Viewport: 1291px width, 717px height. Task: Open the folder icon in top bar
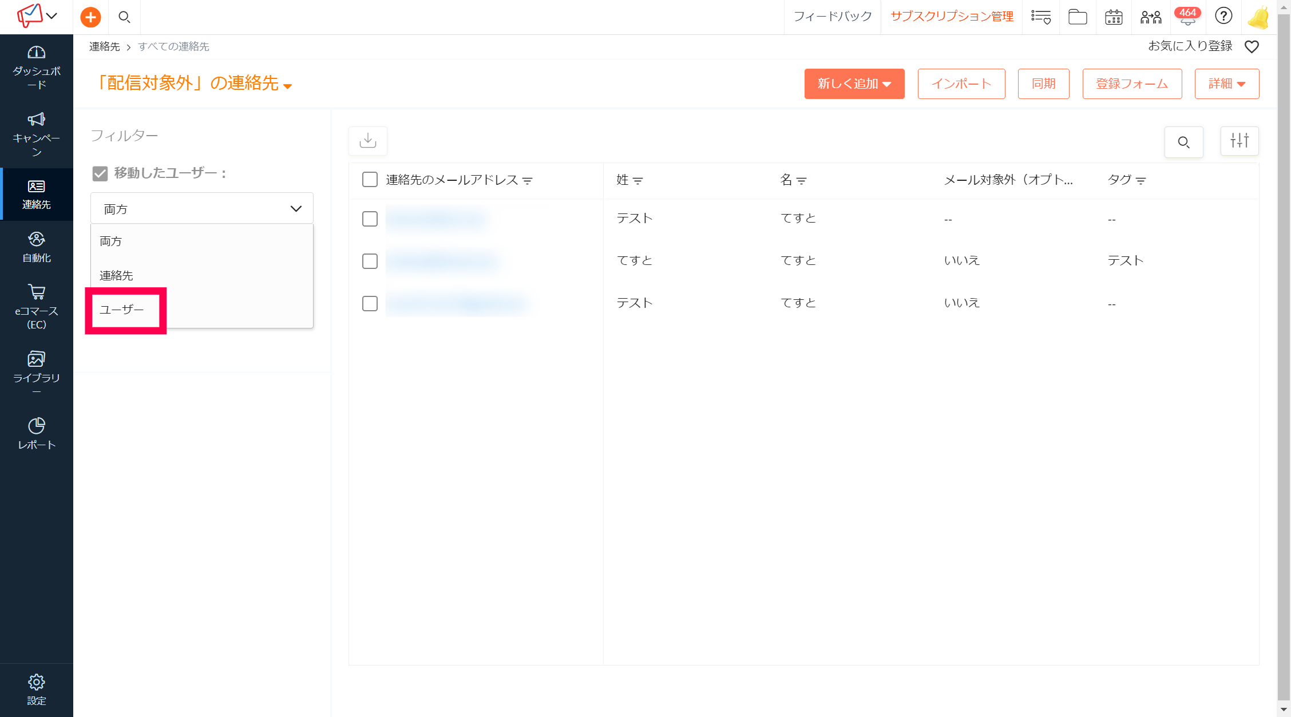click(1077, 17)
